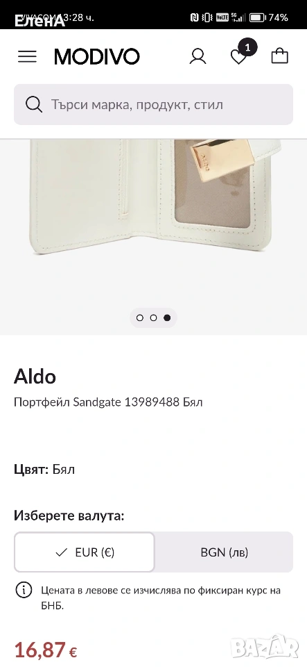Tap the 'Цвят: Бял' color label
This screenshot has width=307, height=667.
[x=44, y=470]
